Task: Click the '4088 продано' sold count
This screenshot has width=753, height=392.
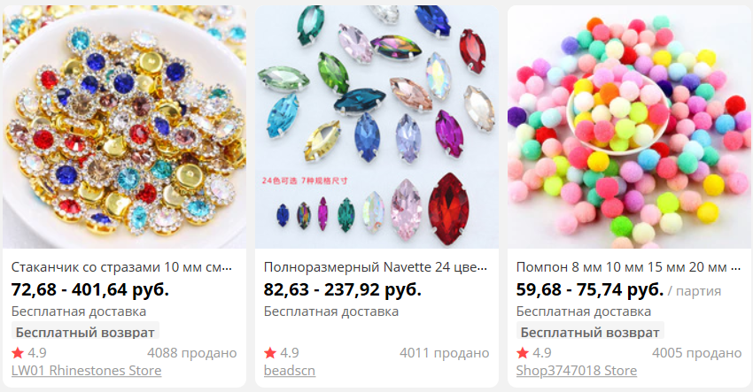Action: point(192,353)
